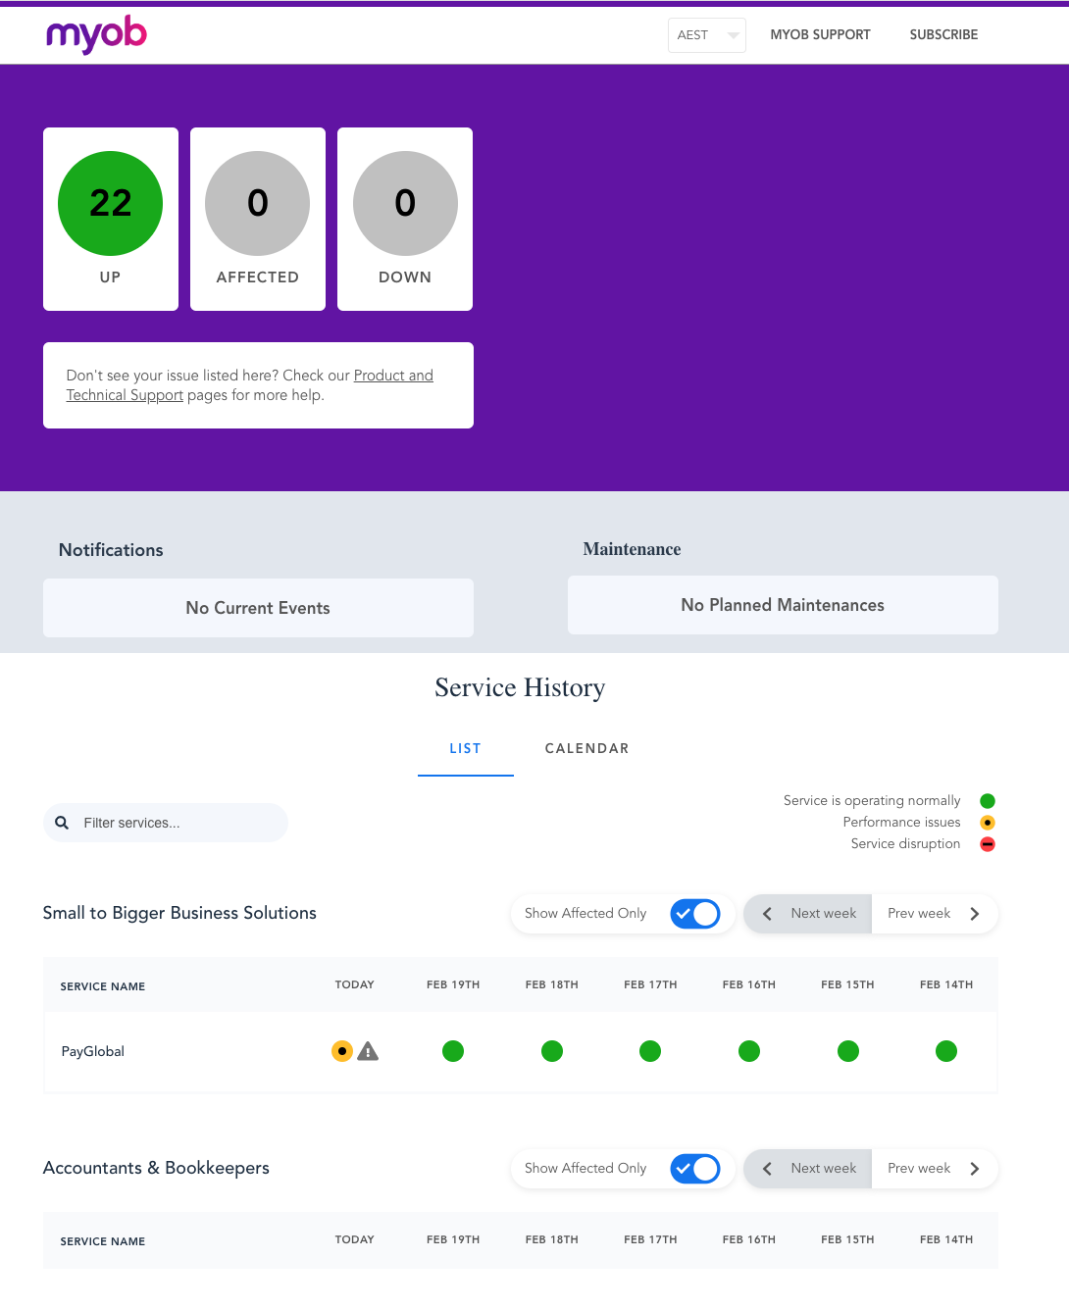Click PayGlobal Feb 18th status dot
Viewport: 1069px width, 1309px height.
click(552, 1051)
